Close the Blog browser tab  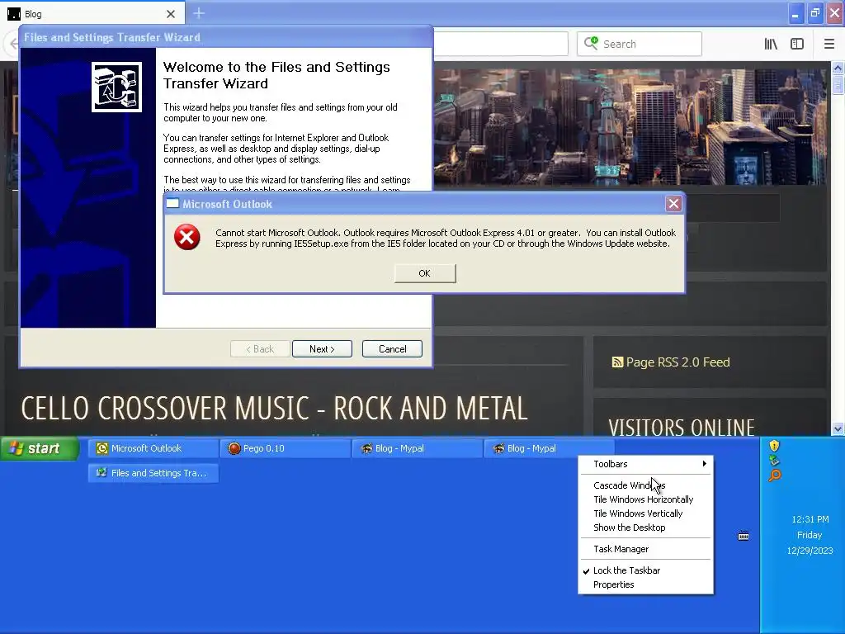tap(171, 14)
